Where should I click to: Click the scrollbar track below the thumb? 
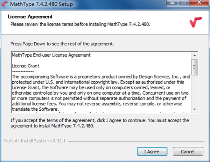click(x=194, y=91)
